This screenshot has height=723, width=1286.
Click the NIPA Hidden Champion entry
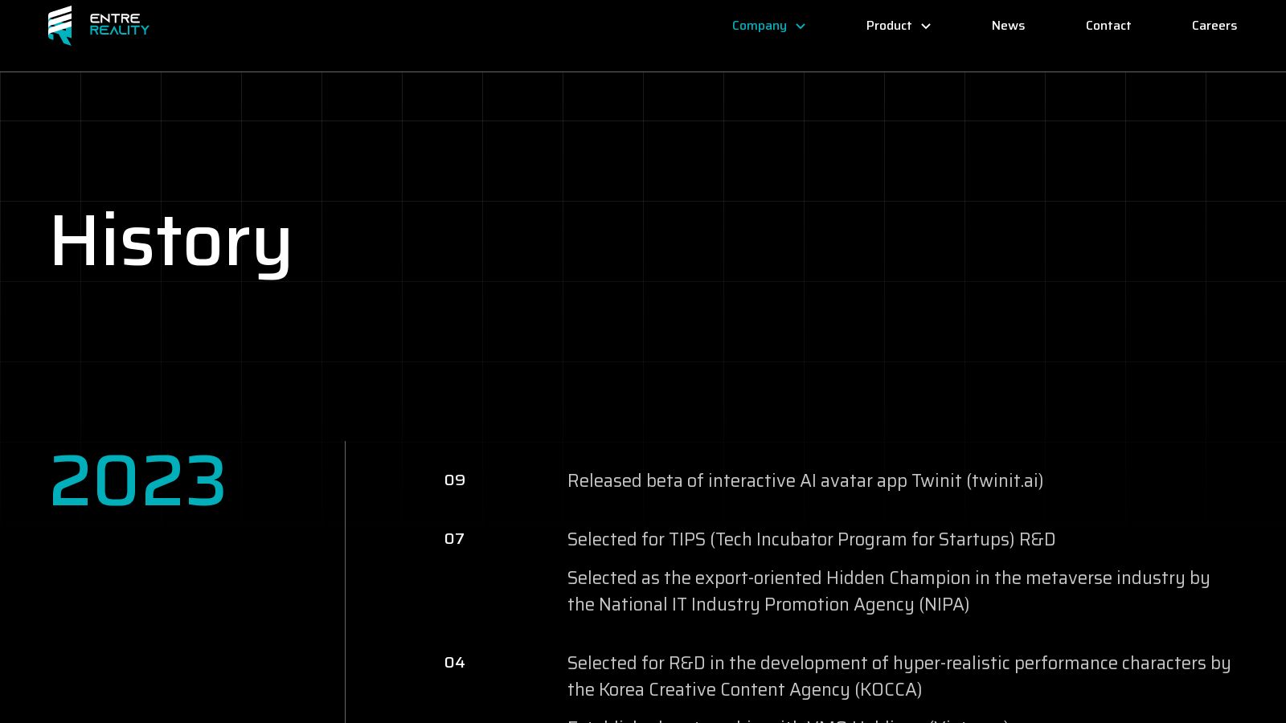pos(888,590)
